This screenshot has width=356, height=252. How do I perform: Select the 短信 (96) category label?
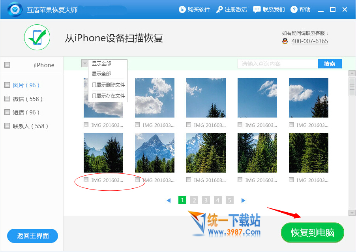26,112
